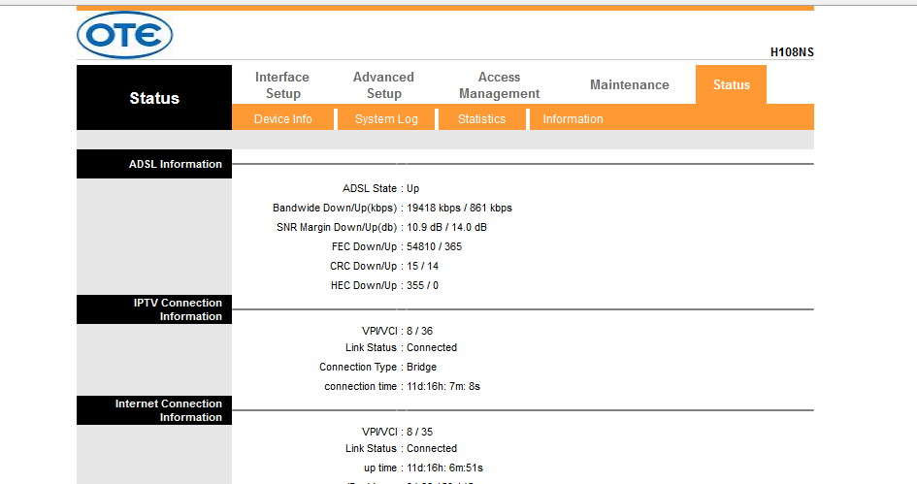Open the Advanced Setup tab
The width and height of the screenshot is (917, 484).
383,85
